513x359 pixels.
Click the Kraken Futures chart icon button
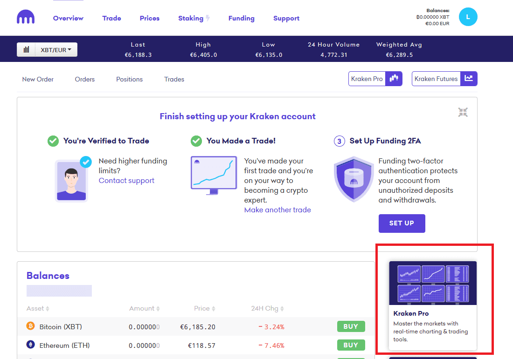(x=469, y=79)
